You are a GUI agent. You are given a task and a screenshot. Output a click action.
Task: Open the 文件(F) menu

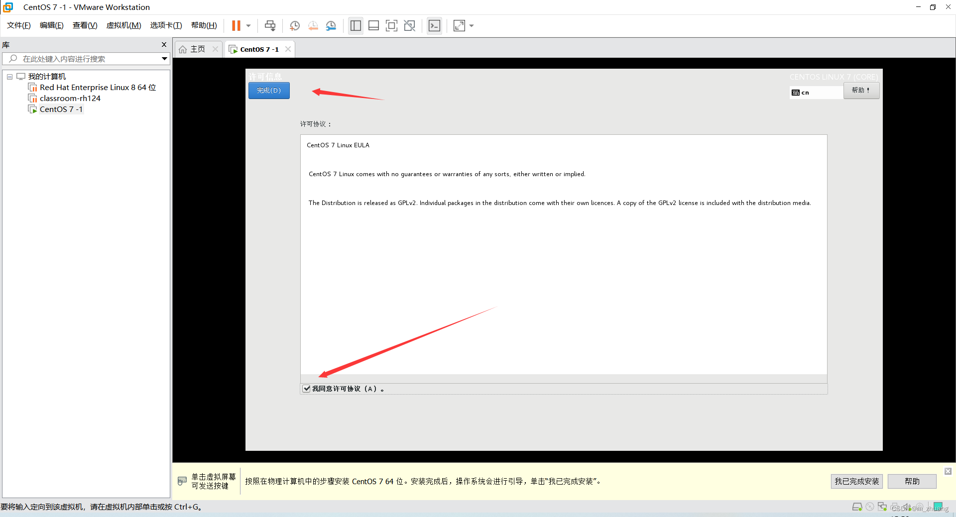19,25
